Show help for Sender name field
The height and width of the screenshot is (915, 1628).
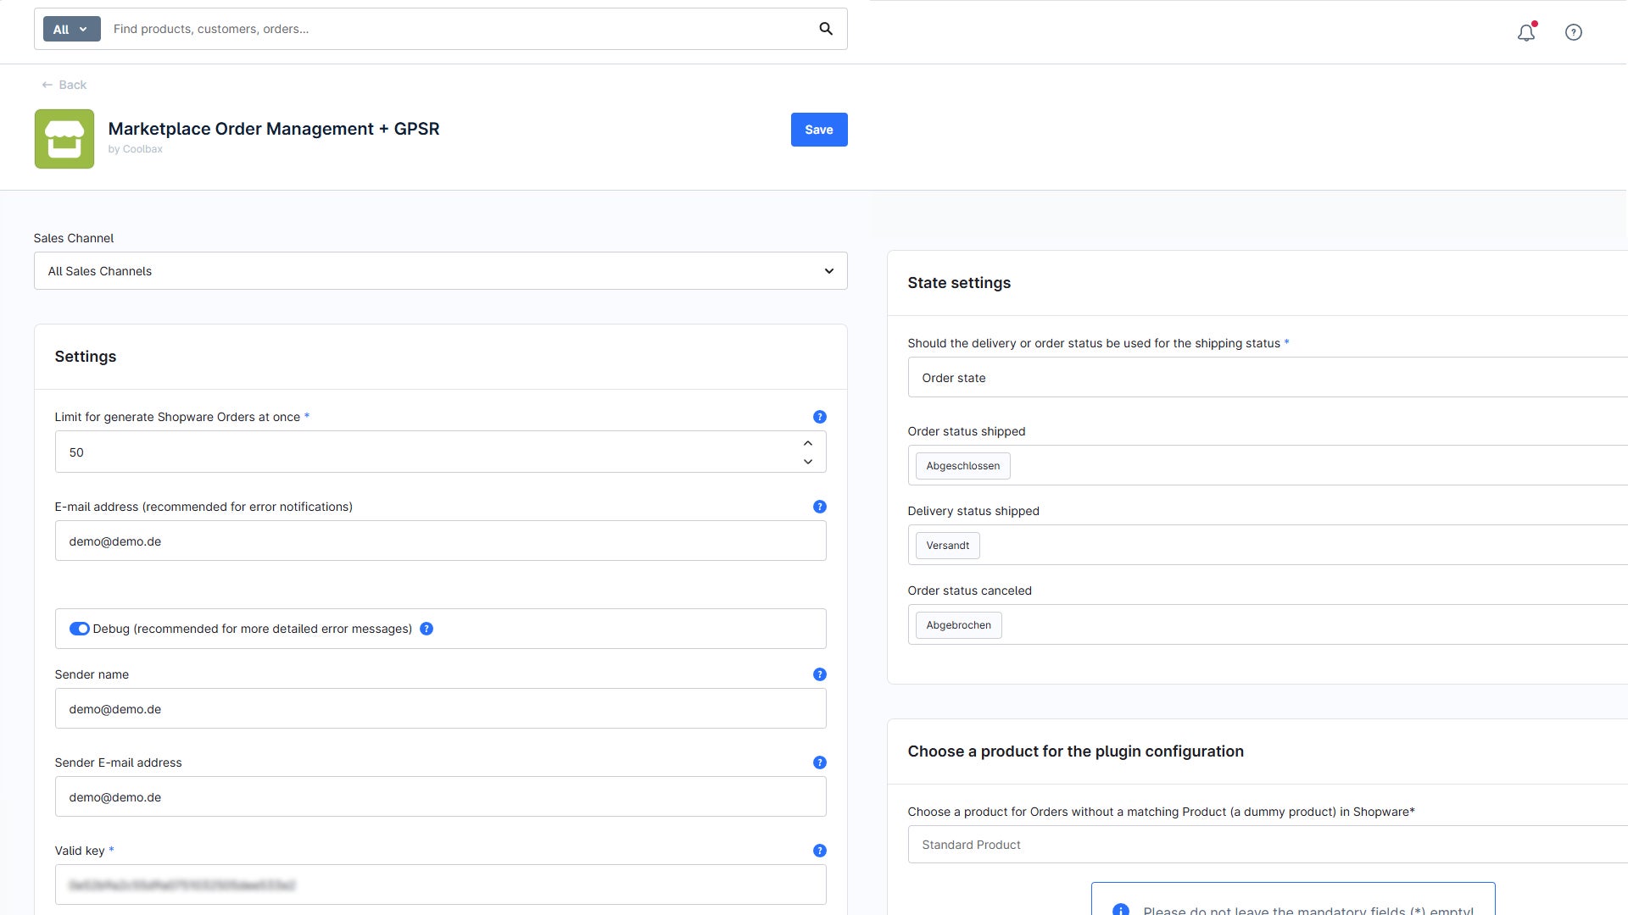pos(819,674)
